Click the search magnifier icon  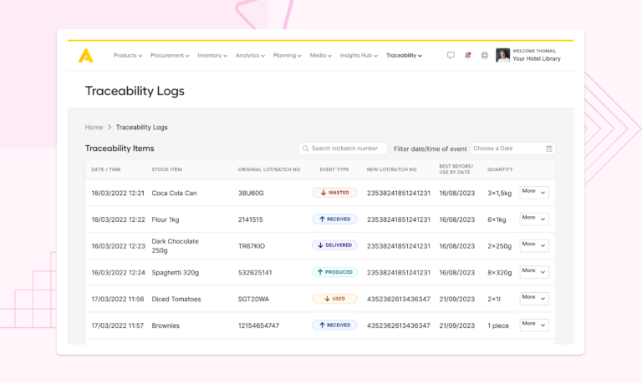coord(306,149)
